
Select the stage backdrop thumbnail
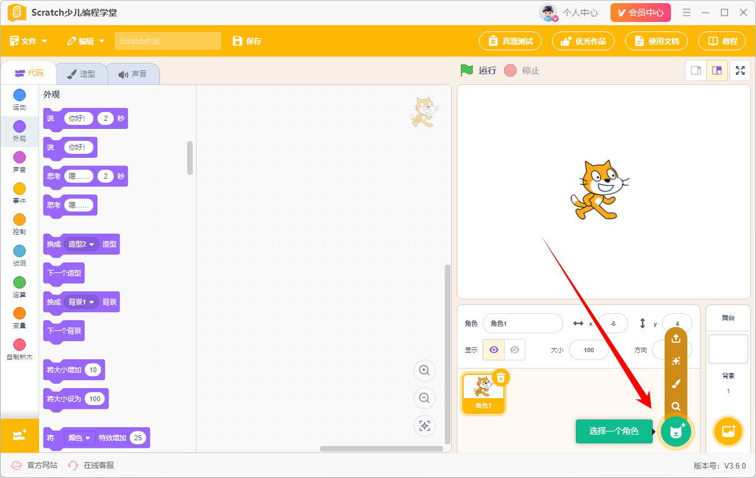tap(728, 349)
